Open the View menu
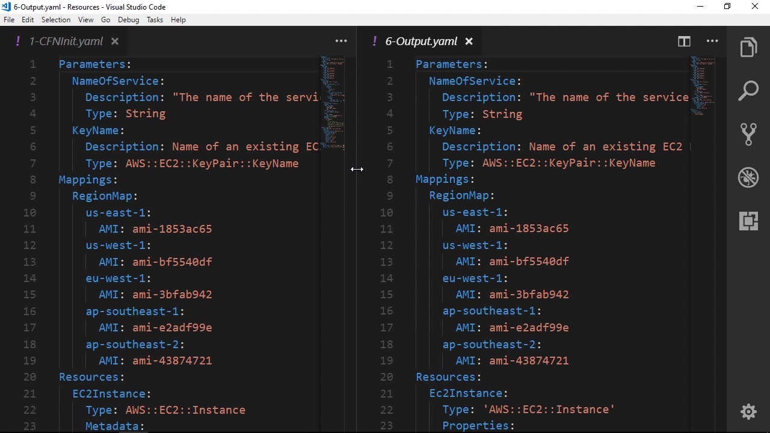The width and height of the screenshot is (770, 433). click(86, 20)
